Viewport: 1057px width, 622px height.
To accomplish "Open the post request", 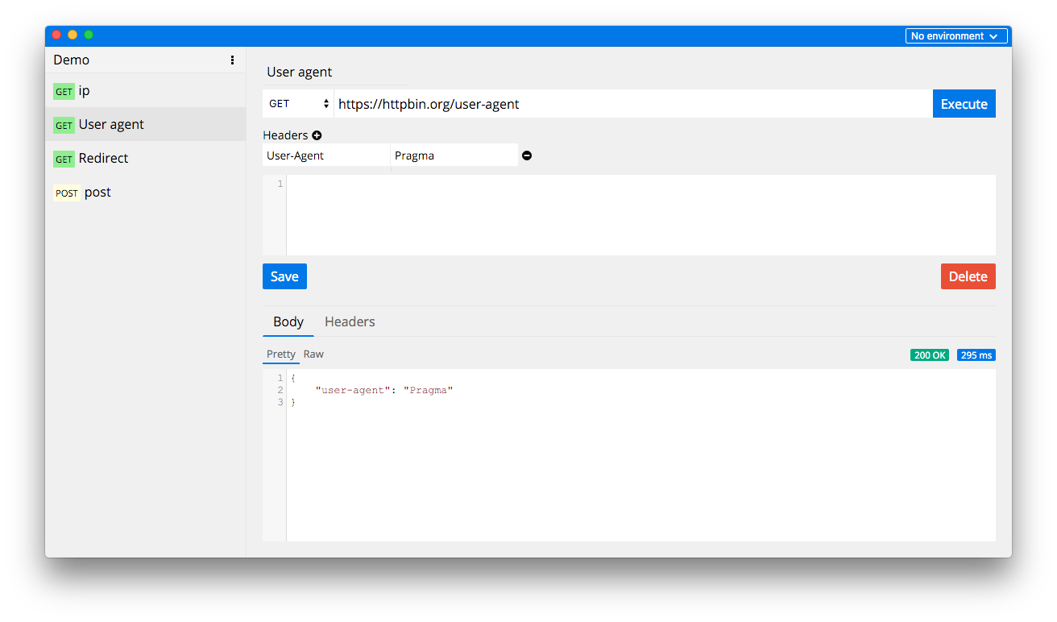I will coord(145,192).
